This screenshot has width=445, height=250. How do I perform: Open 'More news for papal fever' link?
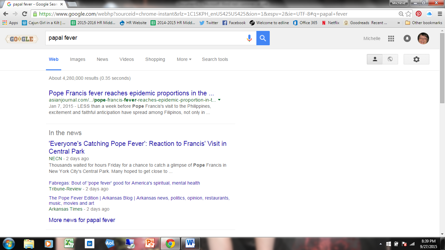pyautogui.click(x=82, y=220)
